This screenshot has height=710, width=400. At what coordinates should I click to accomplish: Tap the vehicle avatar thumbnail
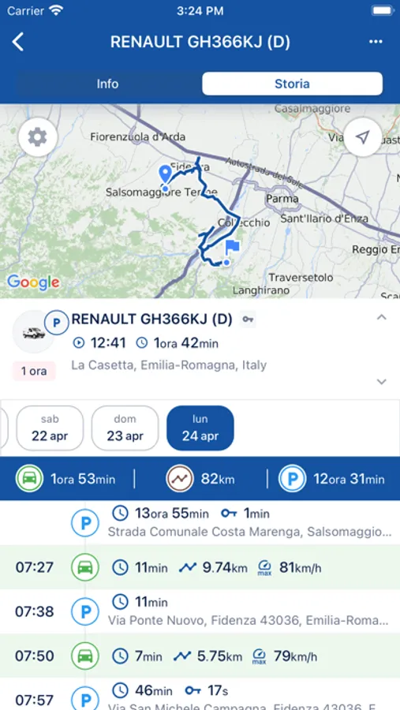point(33,334)
